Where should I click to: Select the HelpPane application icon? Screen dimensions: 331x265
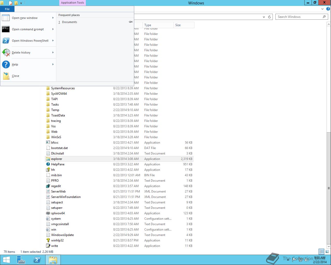[48, 164]
